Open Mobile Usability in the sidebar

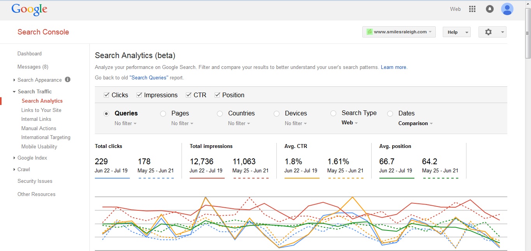click(39, 146)
